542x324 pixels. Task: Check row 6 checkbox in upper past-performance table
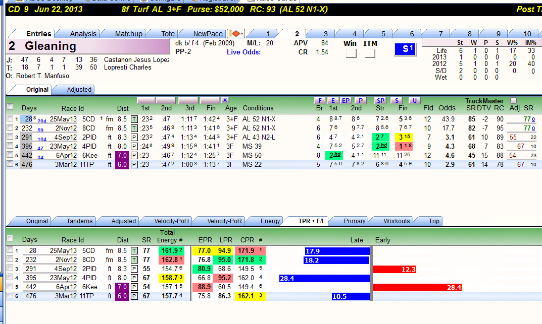[10, 164]
